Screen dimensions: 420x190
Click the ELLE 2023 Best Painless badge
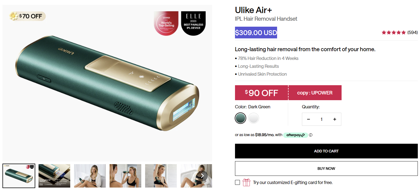193,23
